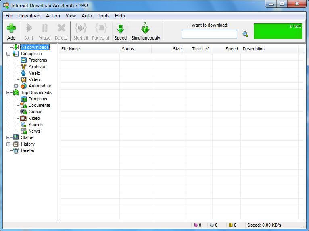309x231 pixels.
Task: Click the paused downloads counter in status bar
Action: coord(232,225)
